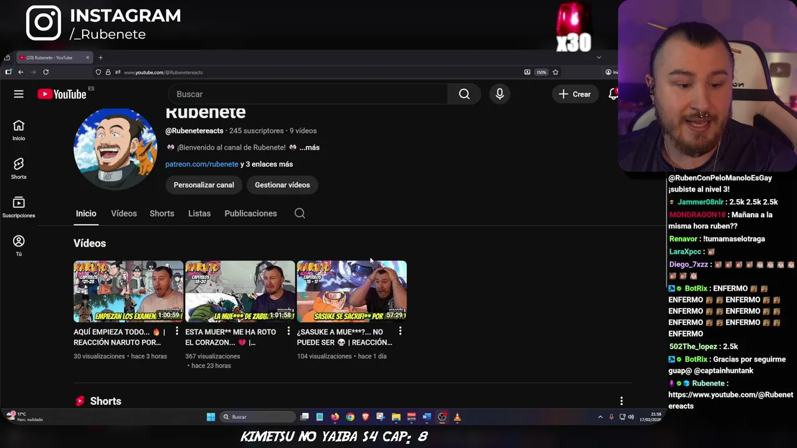Reload the page in the browser
Image resolution: width=797 pixels, height=448 pixels.
click(x=45, y=72)
